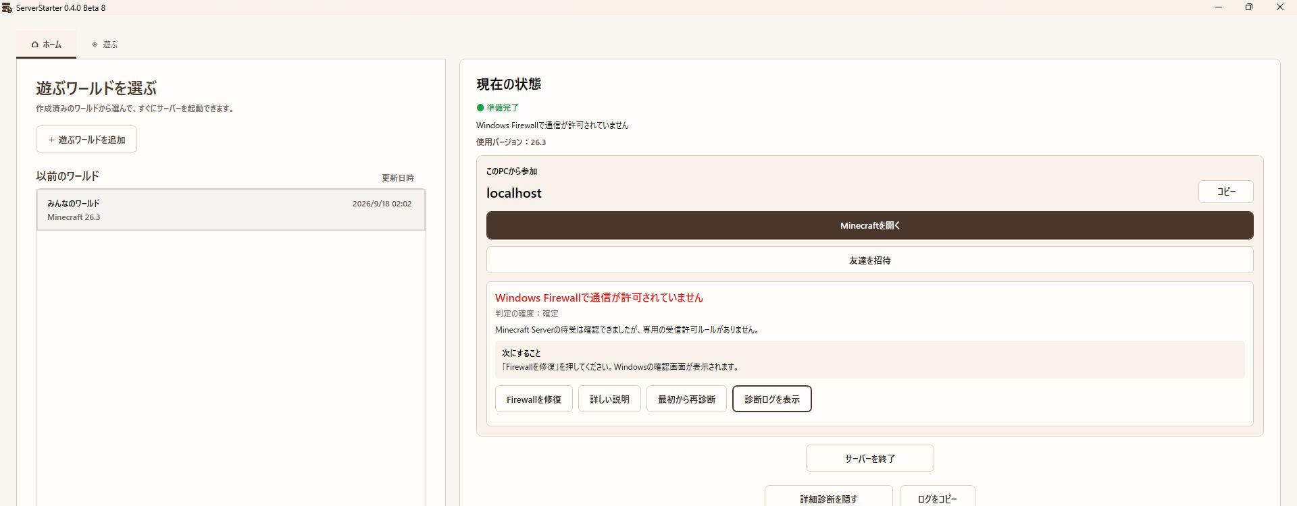Open the 遊ぶ tab
Image resolution: width=1297 pixels, height=506 pixels.
click(105, 45)
